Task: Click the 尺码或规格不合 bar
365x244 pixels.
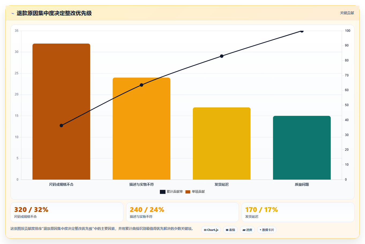Action: coord(61,111)
